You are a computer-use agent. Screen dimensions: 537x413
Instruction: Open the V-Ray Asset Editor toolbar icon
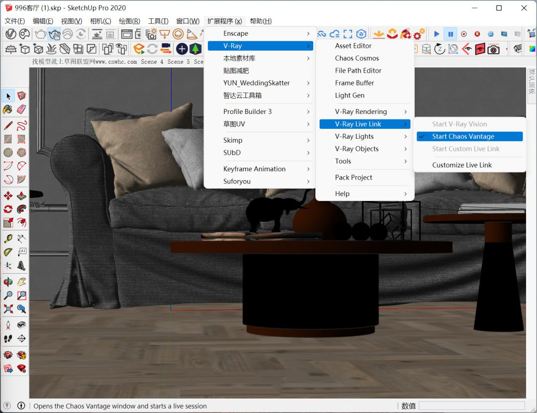pos(10,34)
